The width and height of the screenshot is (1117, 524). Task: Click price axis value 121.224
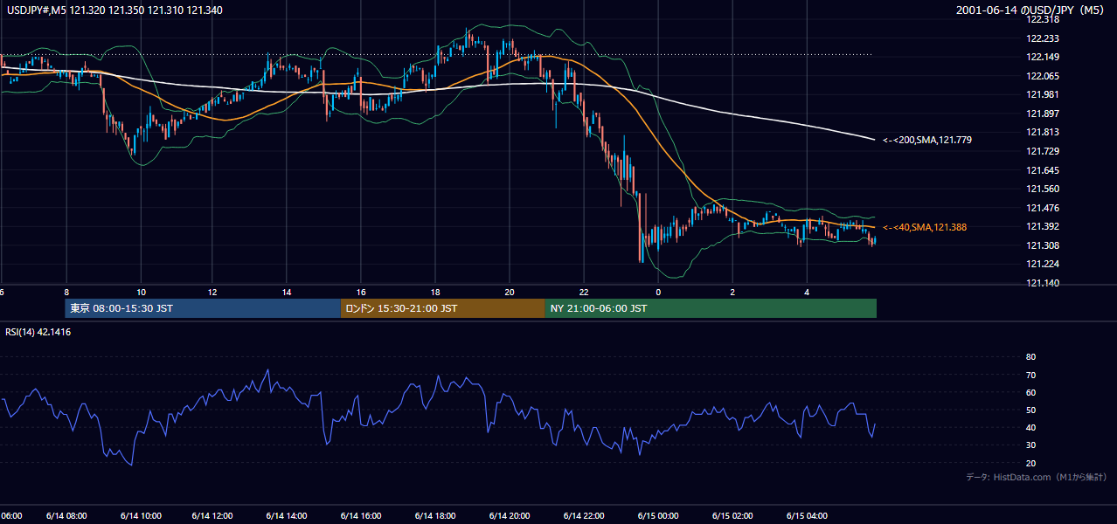(x=1044, y=264)
